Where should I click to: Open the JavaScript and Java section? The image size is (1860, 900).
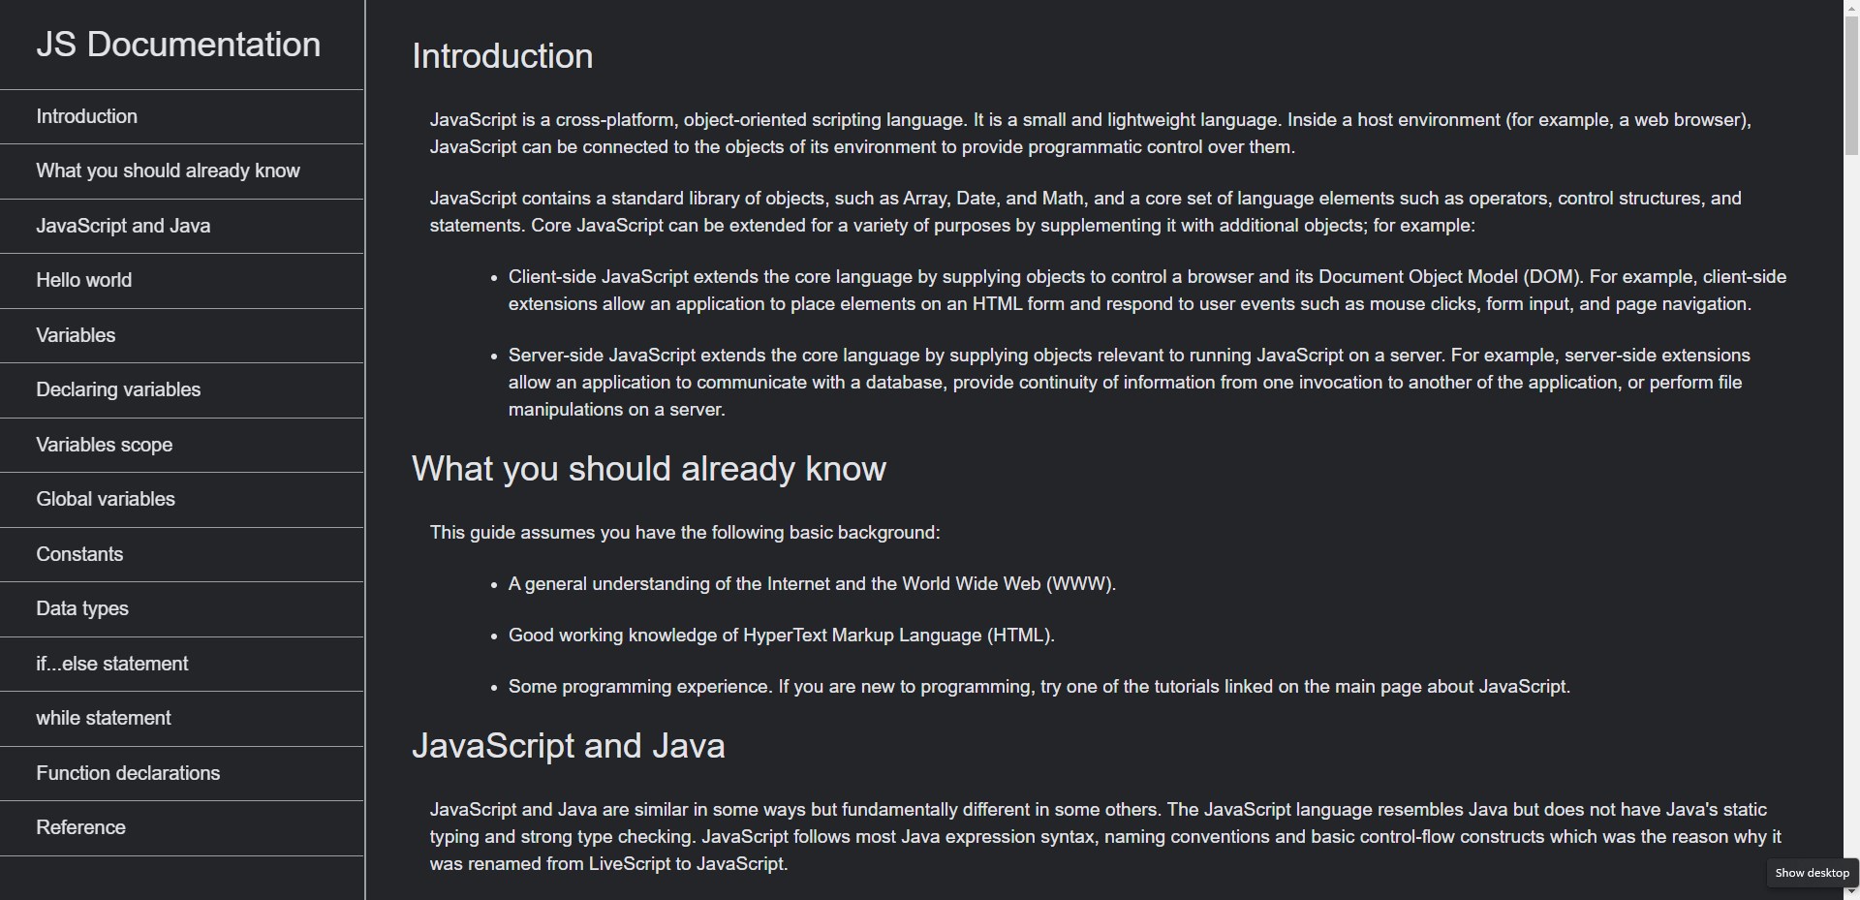click(123, 226)
